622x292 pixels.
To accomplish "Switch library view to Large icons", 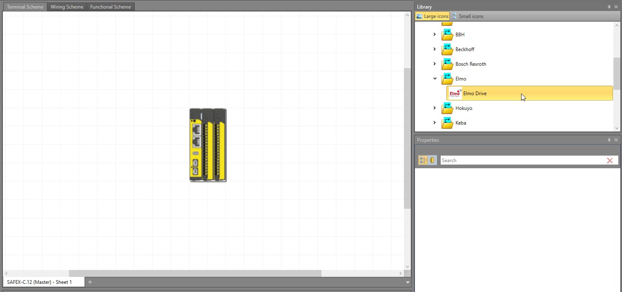I will 432,16.
